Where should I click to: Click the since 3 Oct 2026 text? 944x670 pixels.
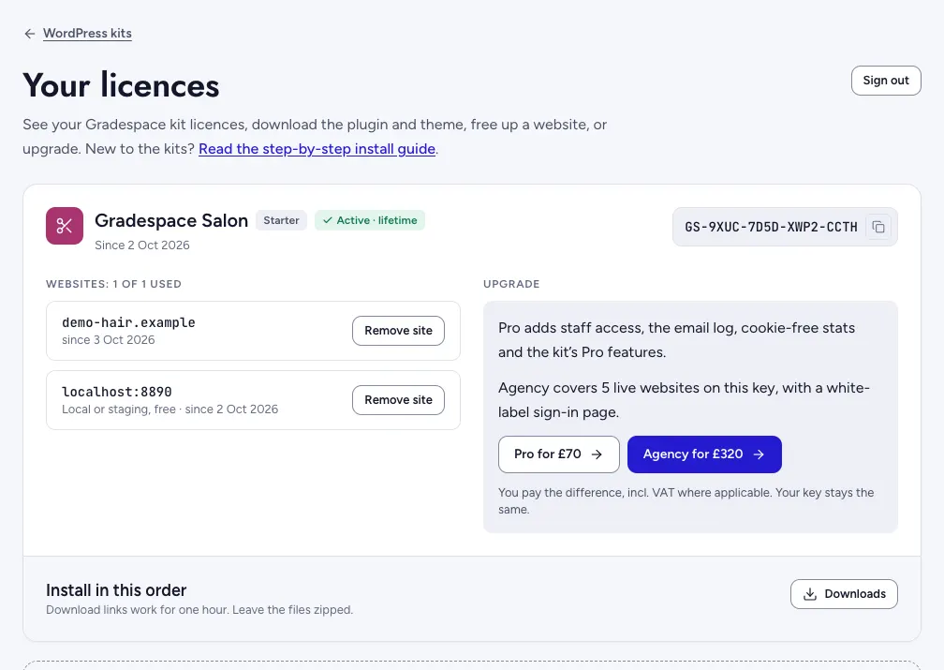(x=109, y=340)
